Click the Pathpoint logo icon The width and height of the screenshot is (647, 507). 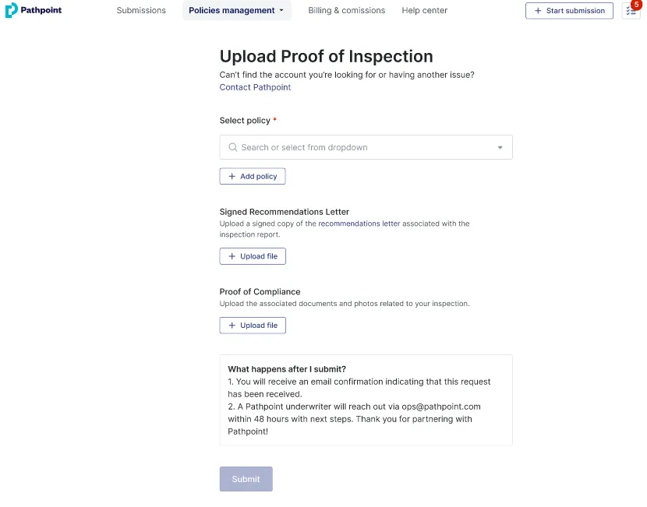tap(11, 10)
